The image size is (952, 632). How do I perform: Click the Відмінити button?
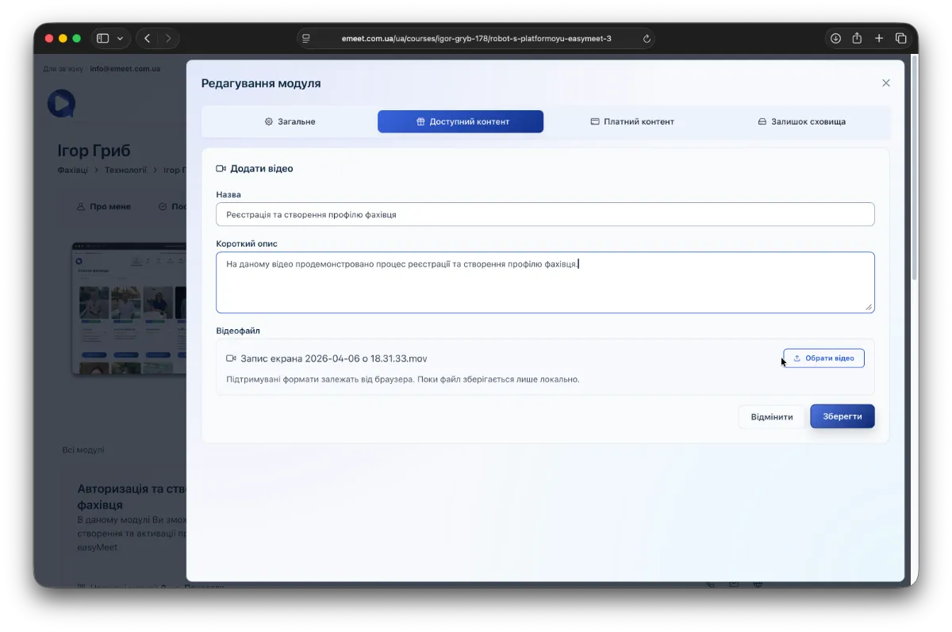coord(771,417)
